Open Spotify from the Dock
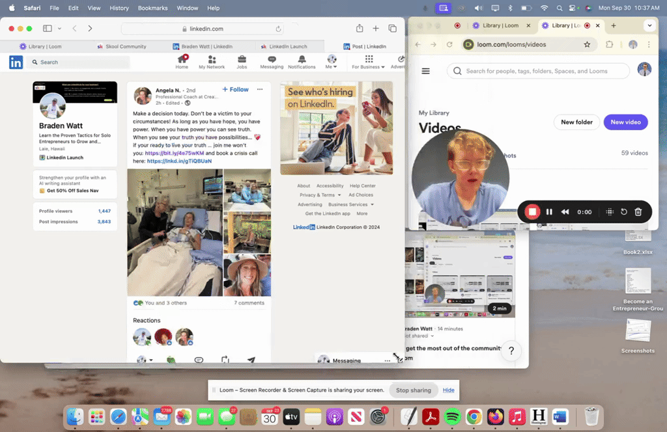This screenshot has width=667, height=432. [x=452, y=417]
